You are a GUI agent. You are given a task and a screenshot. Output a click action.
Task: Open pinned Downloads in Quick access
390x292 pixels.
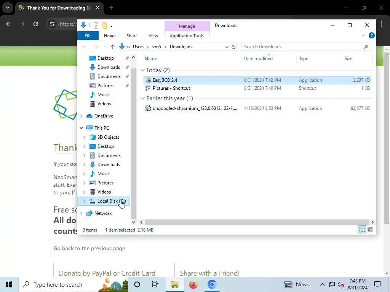coord(109,67)
